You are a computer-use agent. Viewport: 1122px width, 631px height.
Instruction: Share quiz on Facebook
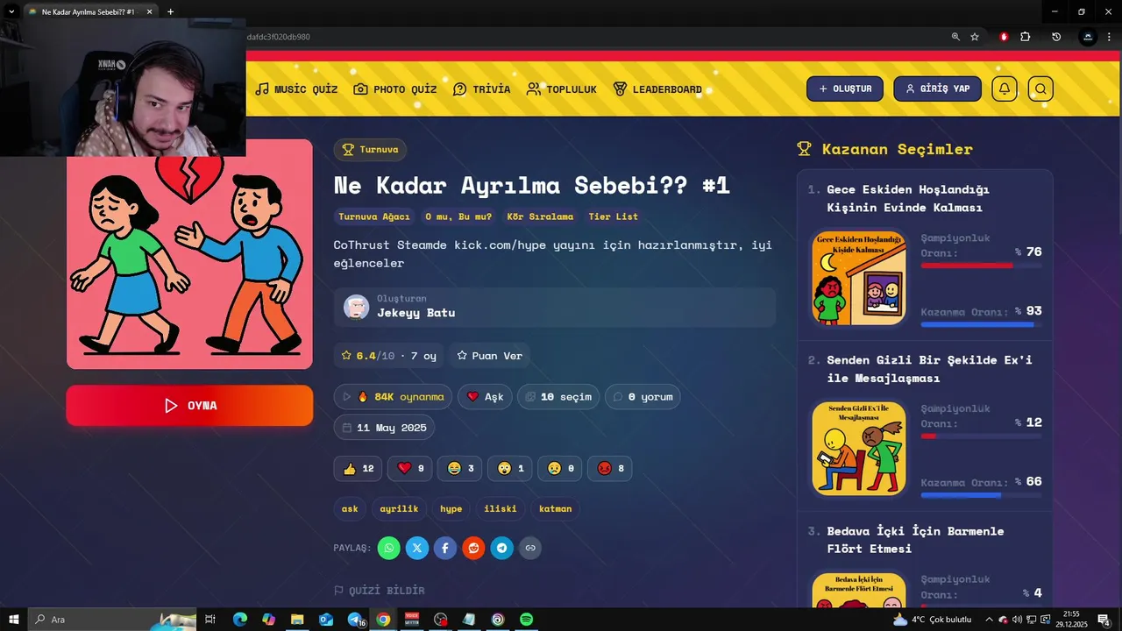445,549
